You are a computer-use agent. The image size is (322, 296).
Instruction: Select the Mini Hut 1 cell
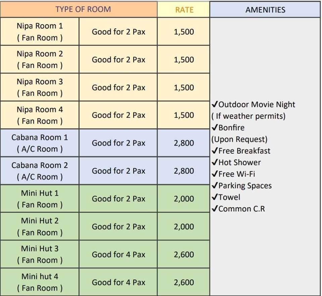pos(40,199)
